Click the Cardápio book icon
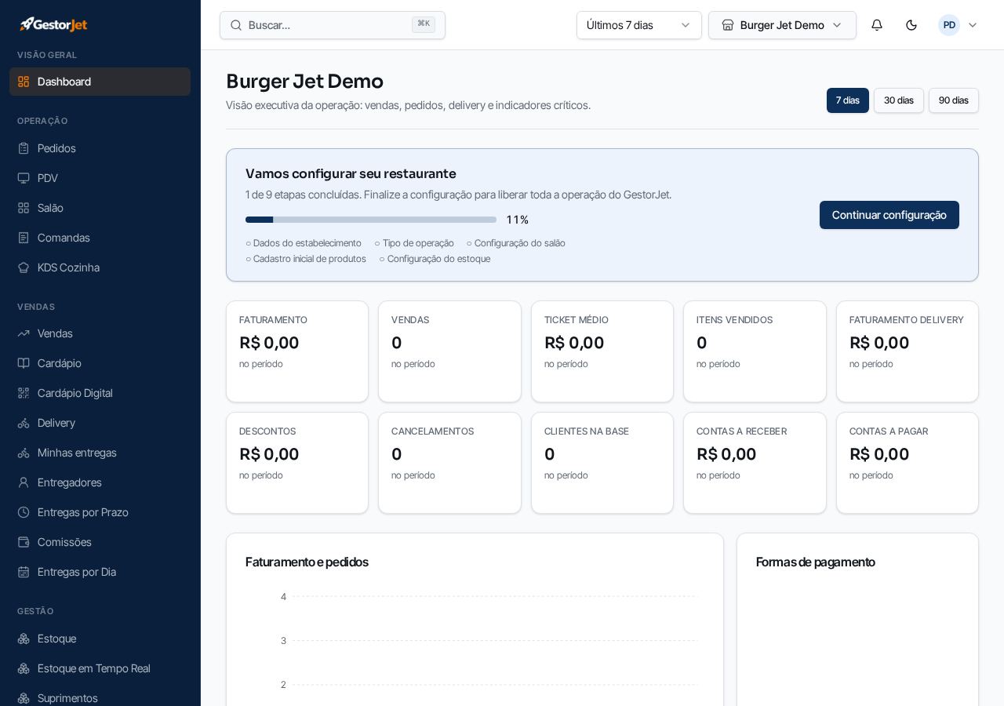This screenshot has height=706, width=1004. (x=24, y=363)
